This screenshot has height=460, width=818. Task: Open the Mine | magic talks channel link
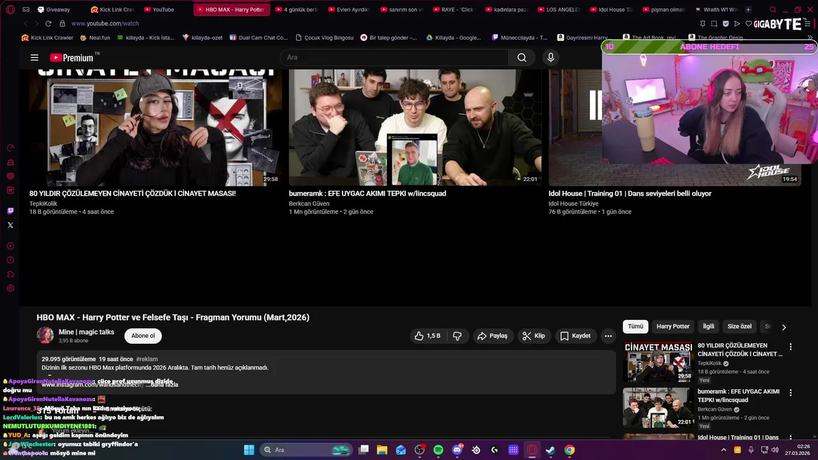point(86,332)
